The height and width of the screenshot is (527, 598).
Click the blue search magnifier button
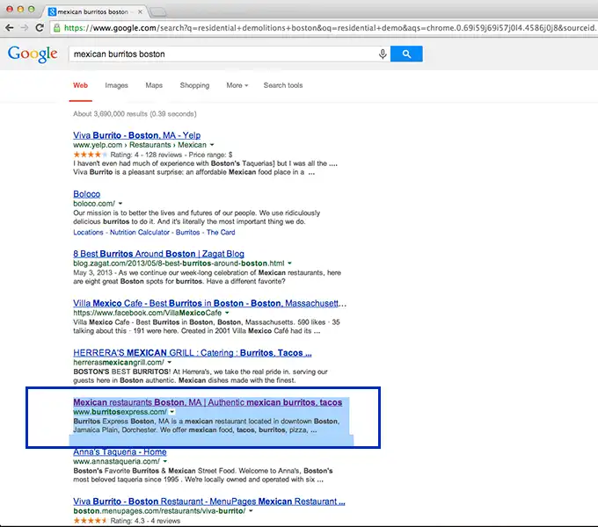406,54
